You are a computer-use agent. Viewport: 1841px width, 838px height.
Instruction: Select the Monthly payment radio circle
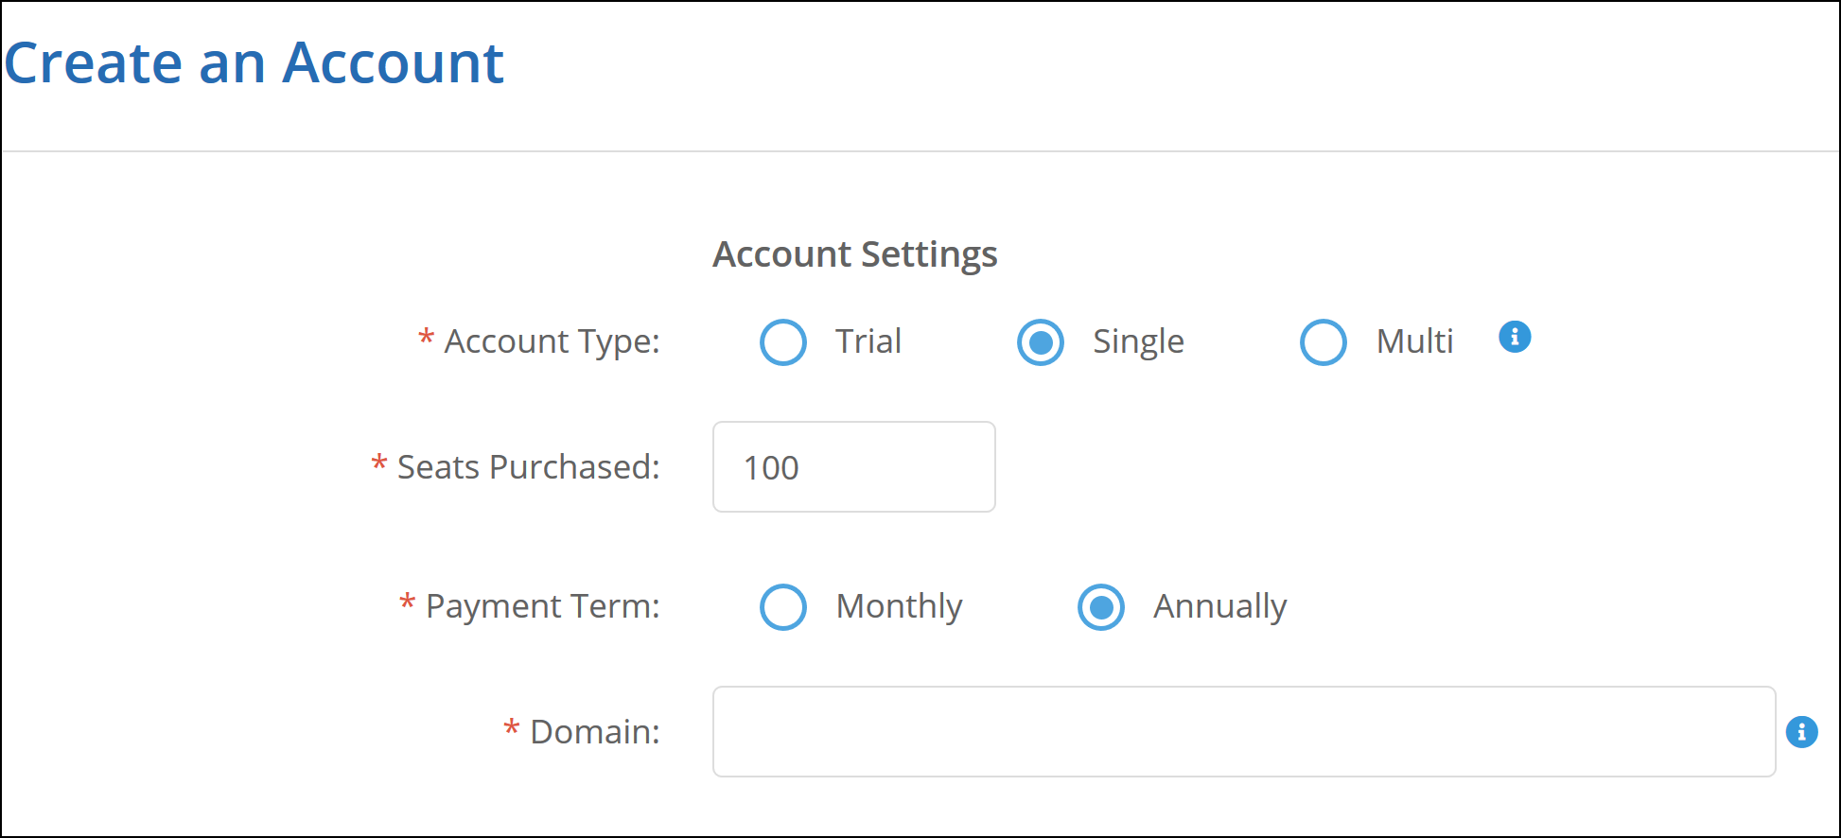coord(783,607)
